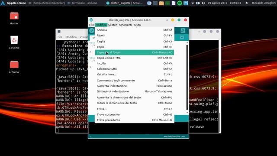Maximize the Arduino window with green button
The image size is (277, 156).
click(179, 20)
